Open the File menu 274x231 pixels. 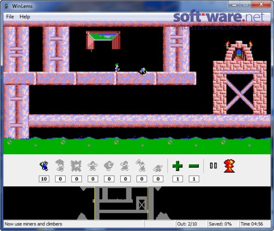[10, 17]
